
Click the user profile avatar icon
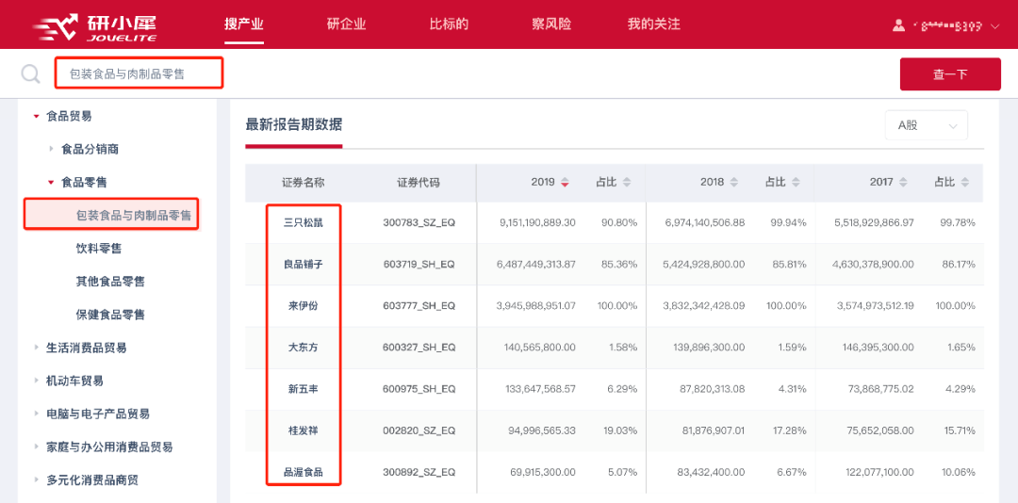point(899,24)
